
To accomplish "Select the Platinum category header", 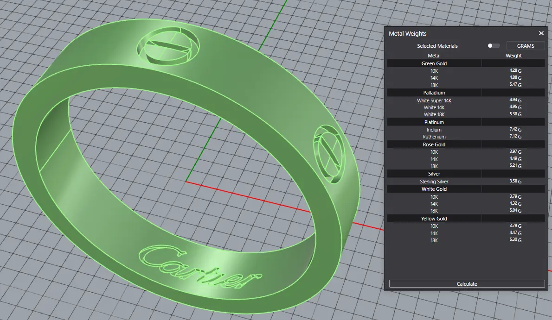I will point(434,122).
